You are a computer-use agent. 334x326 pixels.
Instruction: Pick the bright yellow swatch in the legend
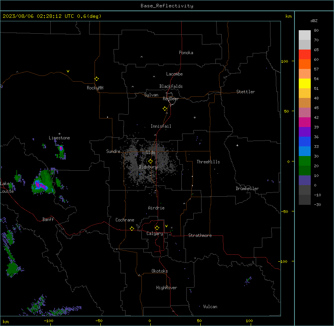pyautogui.click(x=305, y=83)
